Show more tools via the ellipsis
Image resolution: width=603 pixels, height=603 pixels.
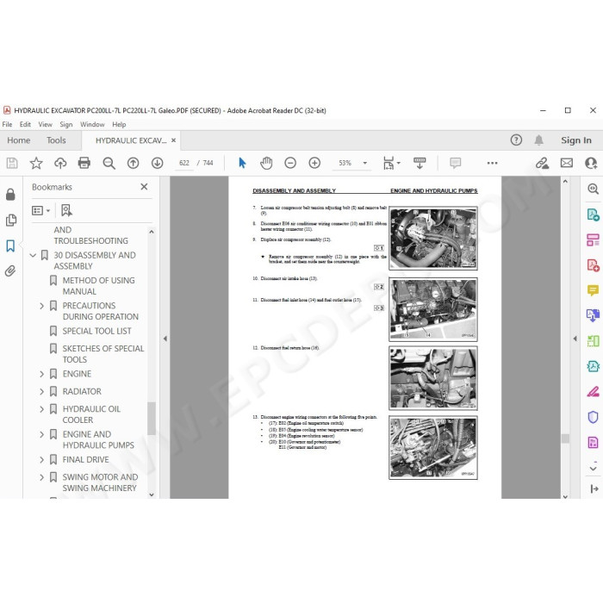(x=492, y=163)
